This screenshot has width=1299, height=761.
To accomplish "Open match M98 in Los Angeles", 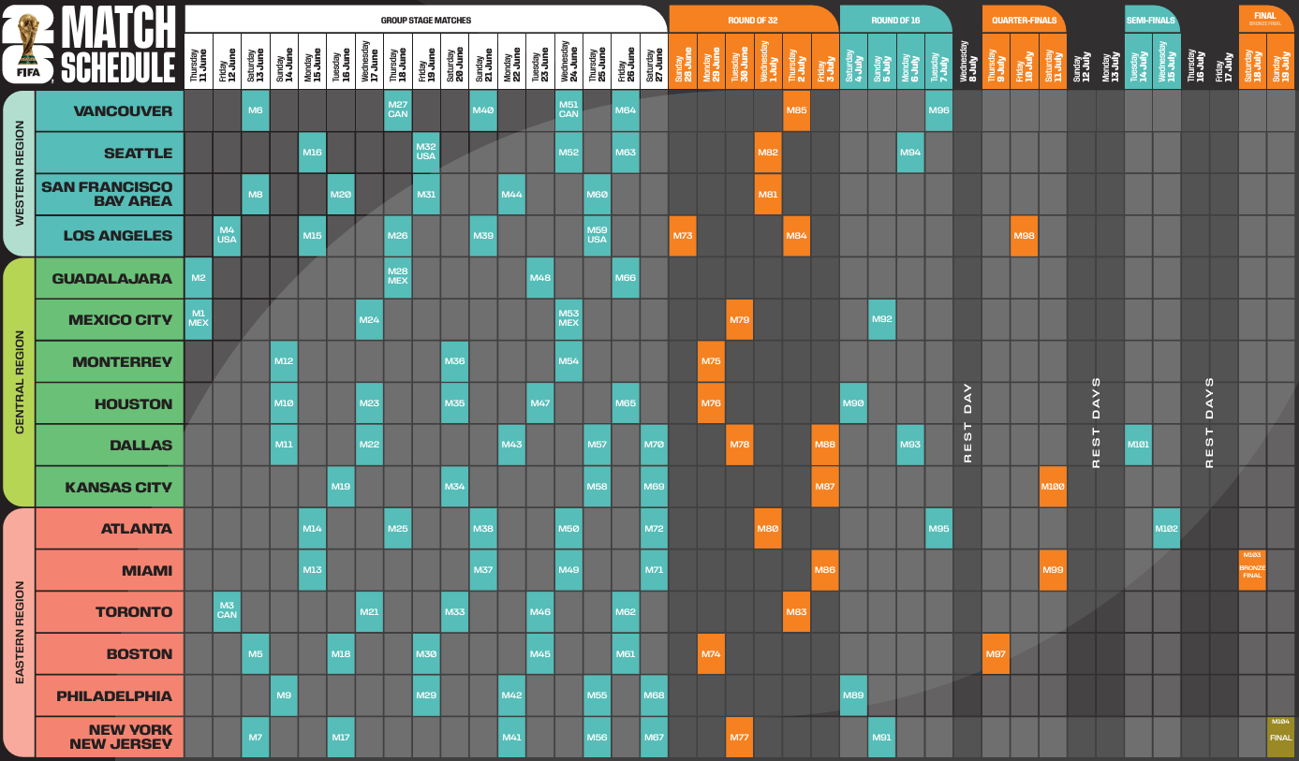I will [x=1025, y=236].
